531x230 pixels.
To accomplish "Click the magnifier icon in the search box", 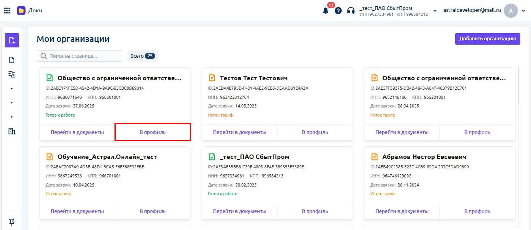I will click(x=43, y=56).
